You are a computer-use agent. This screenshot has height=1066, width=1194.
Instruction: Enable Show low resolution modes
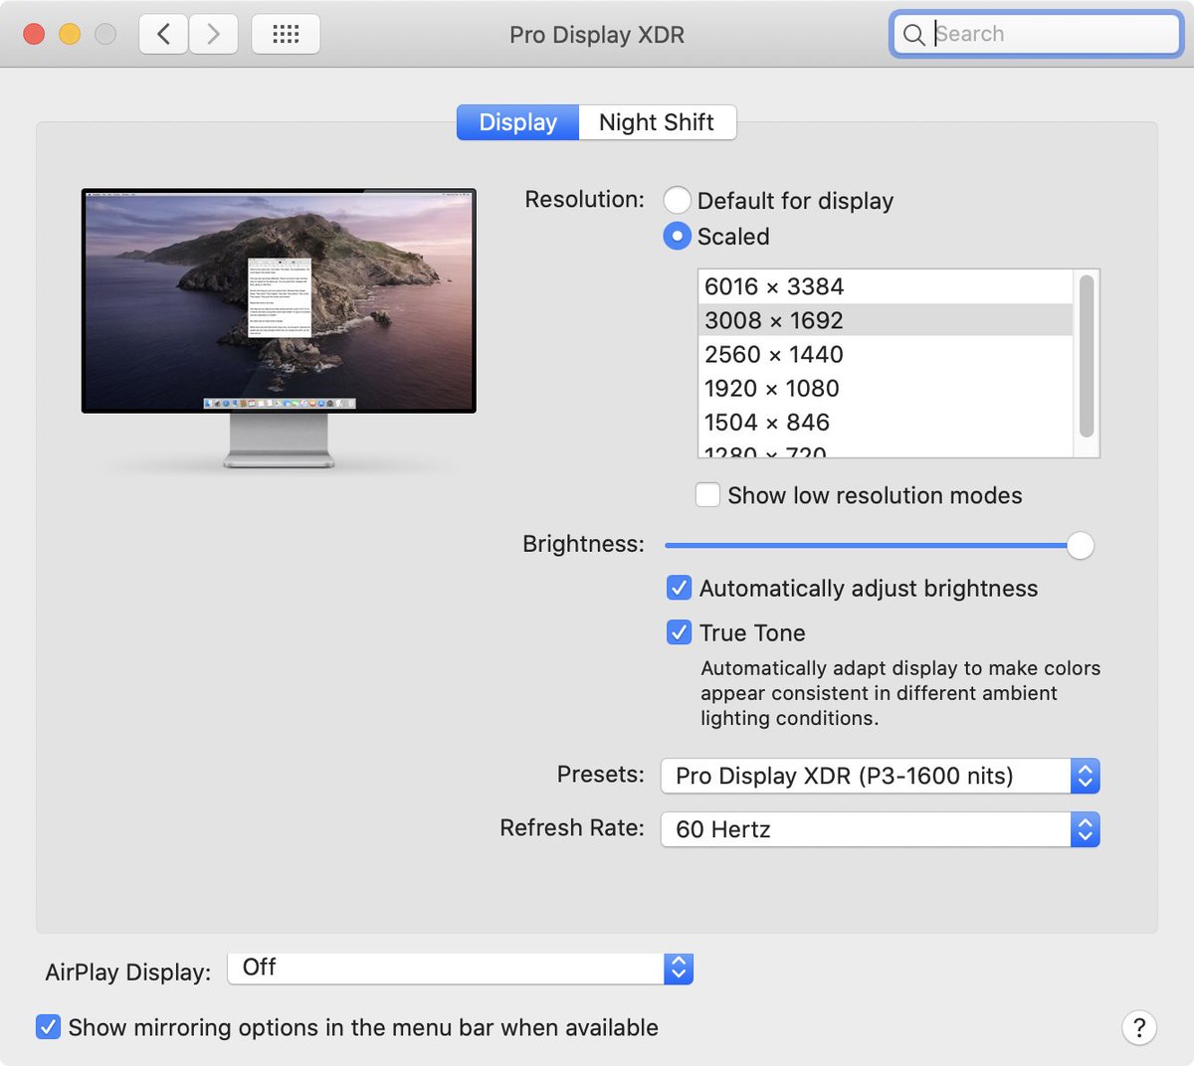[707, 494]
